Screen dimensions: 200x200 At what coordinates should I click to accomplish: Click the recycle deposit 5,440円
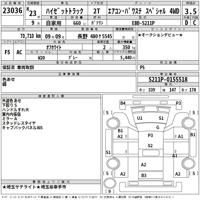point(127,58)
